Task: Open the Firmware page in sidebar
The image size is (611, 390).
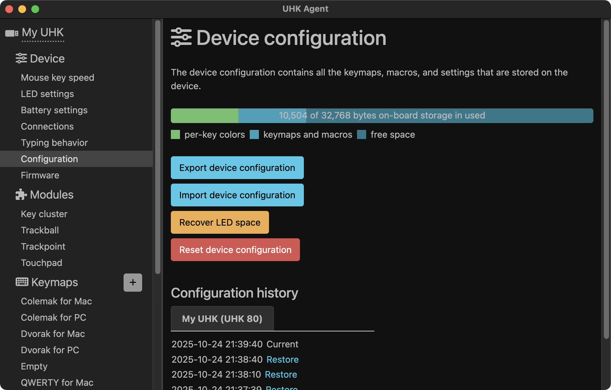Action: pos(40,175)
